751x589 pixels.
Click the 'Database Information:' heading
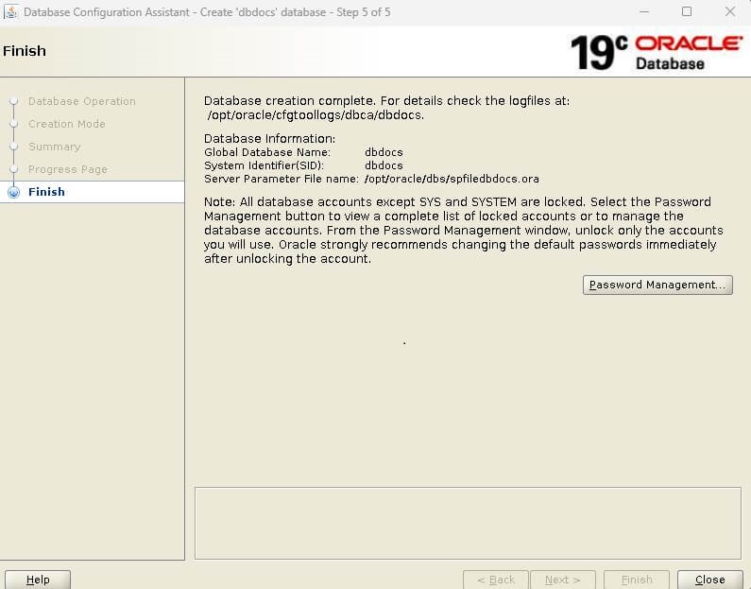[269, 138]
